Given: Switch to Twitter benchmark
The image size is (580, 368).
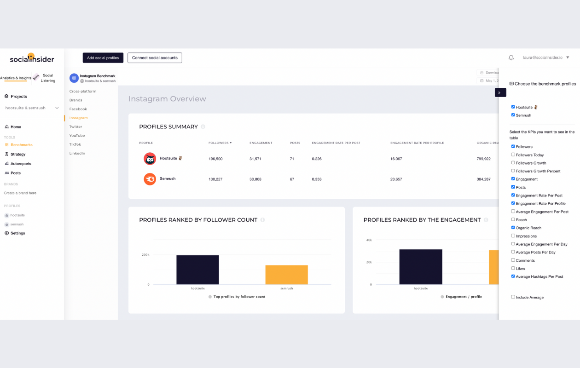Looking at the screenshot, I should [x=76, y=126].
